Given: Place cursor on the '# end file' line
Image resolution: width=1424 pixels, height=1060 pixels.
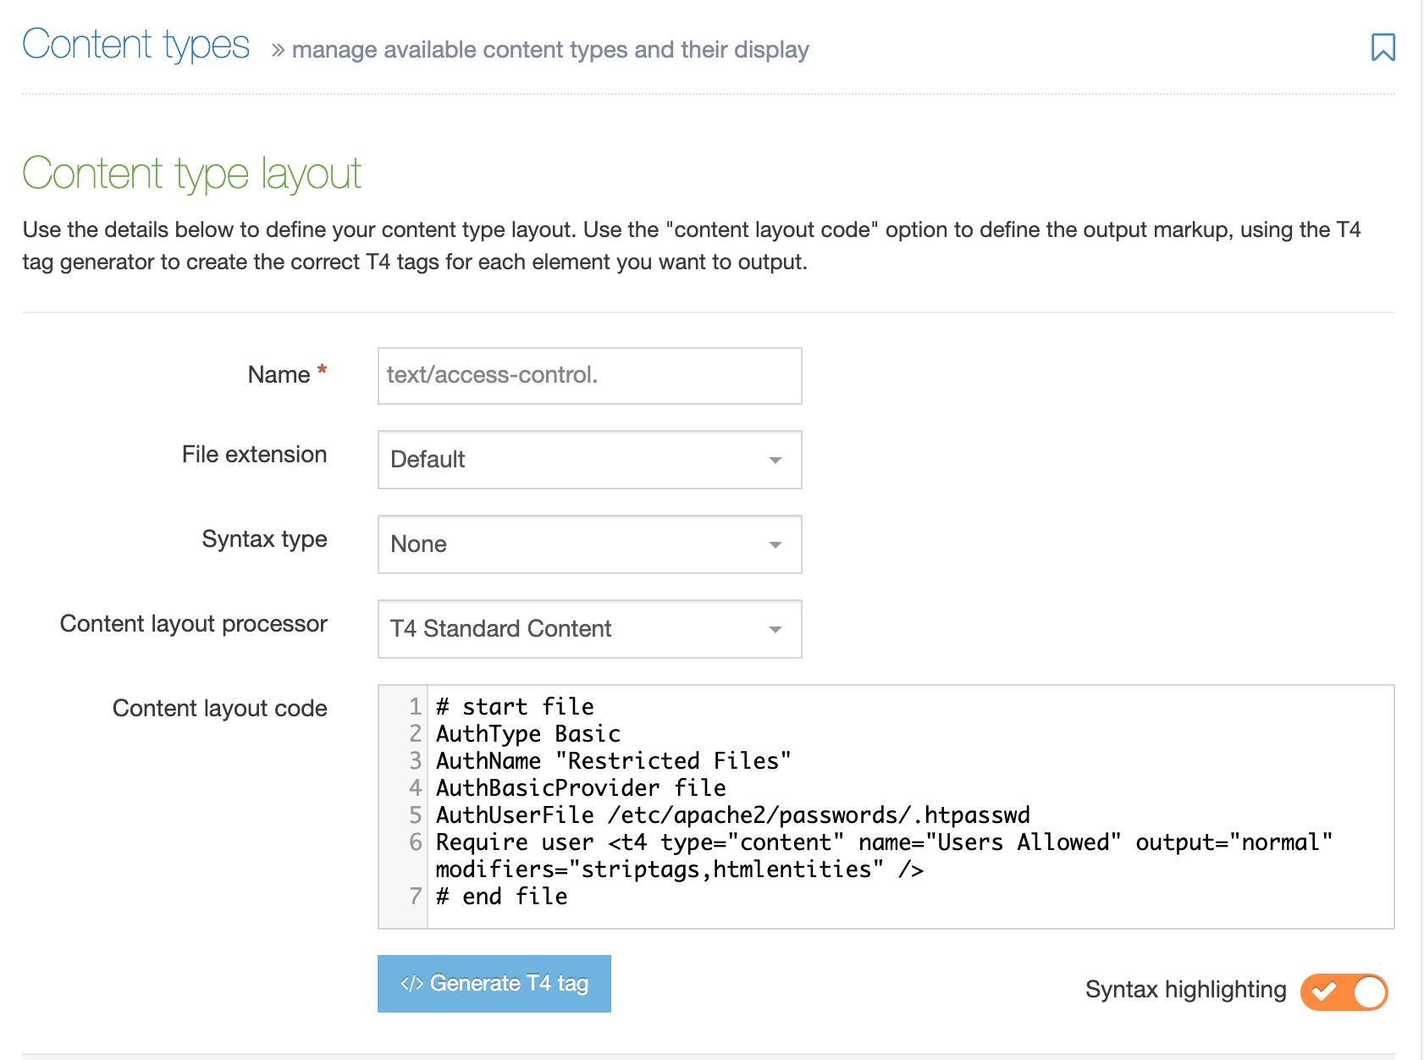Looking at the screenshot, I should pyautogui.click(x=501, y=897).
